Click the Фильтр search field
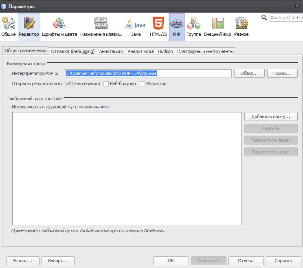 point(285,18)
